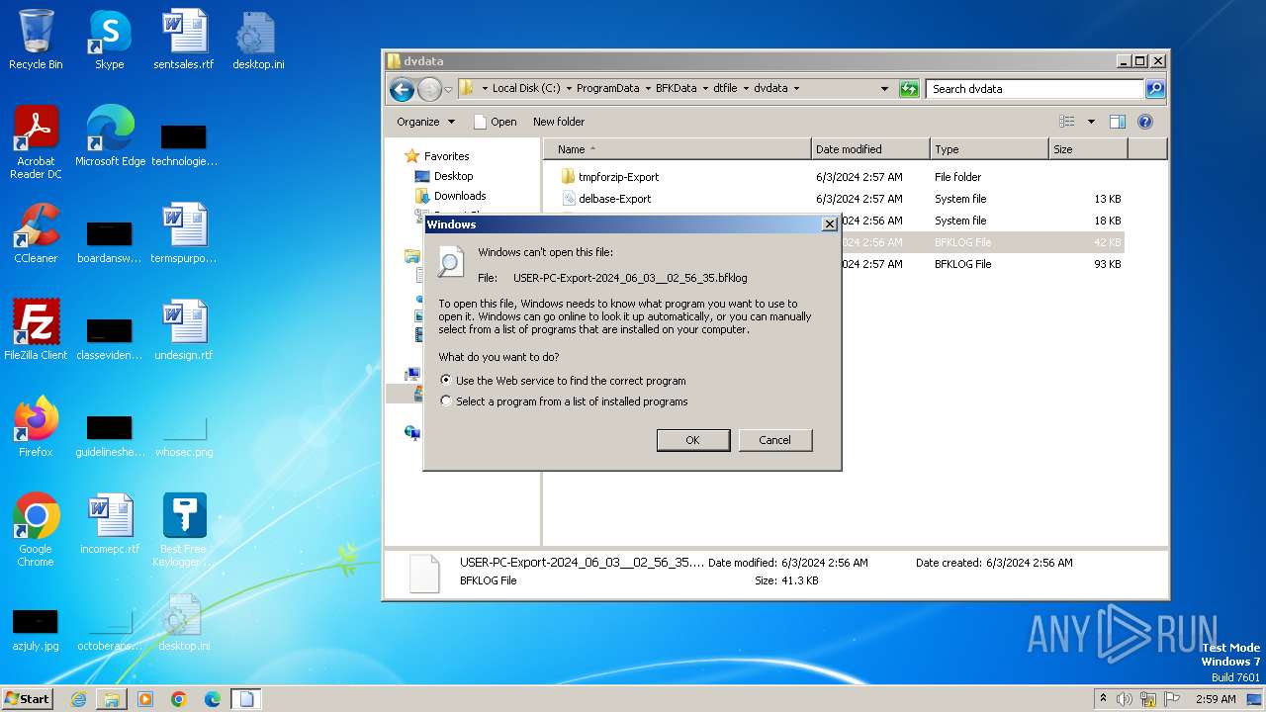Click the BFKData breadcrumb segment
The width and height of the screenshot is (1266, 712).
coord(676,88)
